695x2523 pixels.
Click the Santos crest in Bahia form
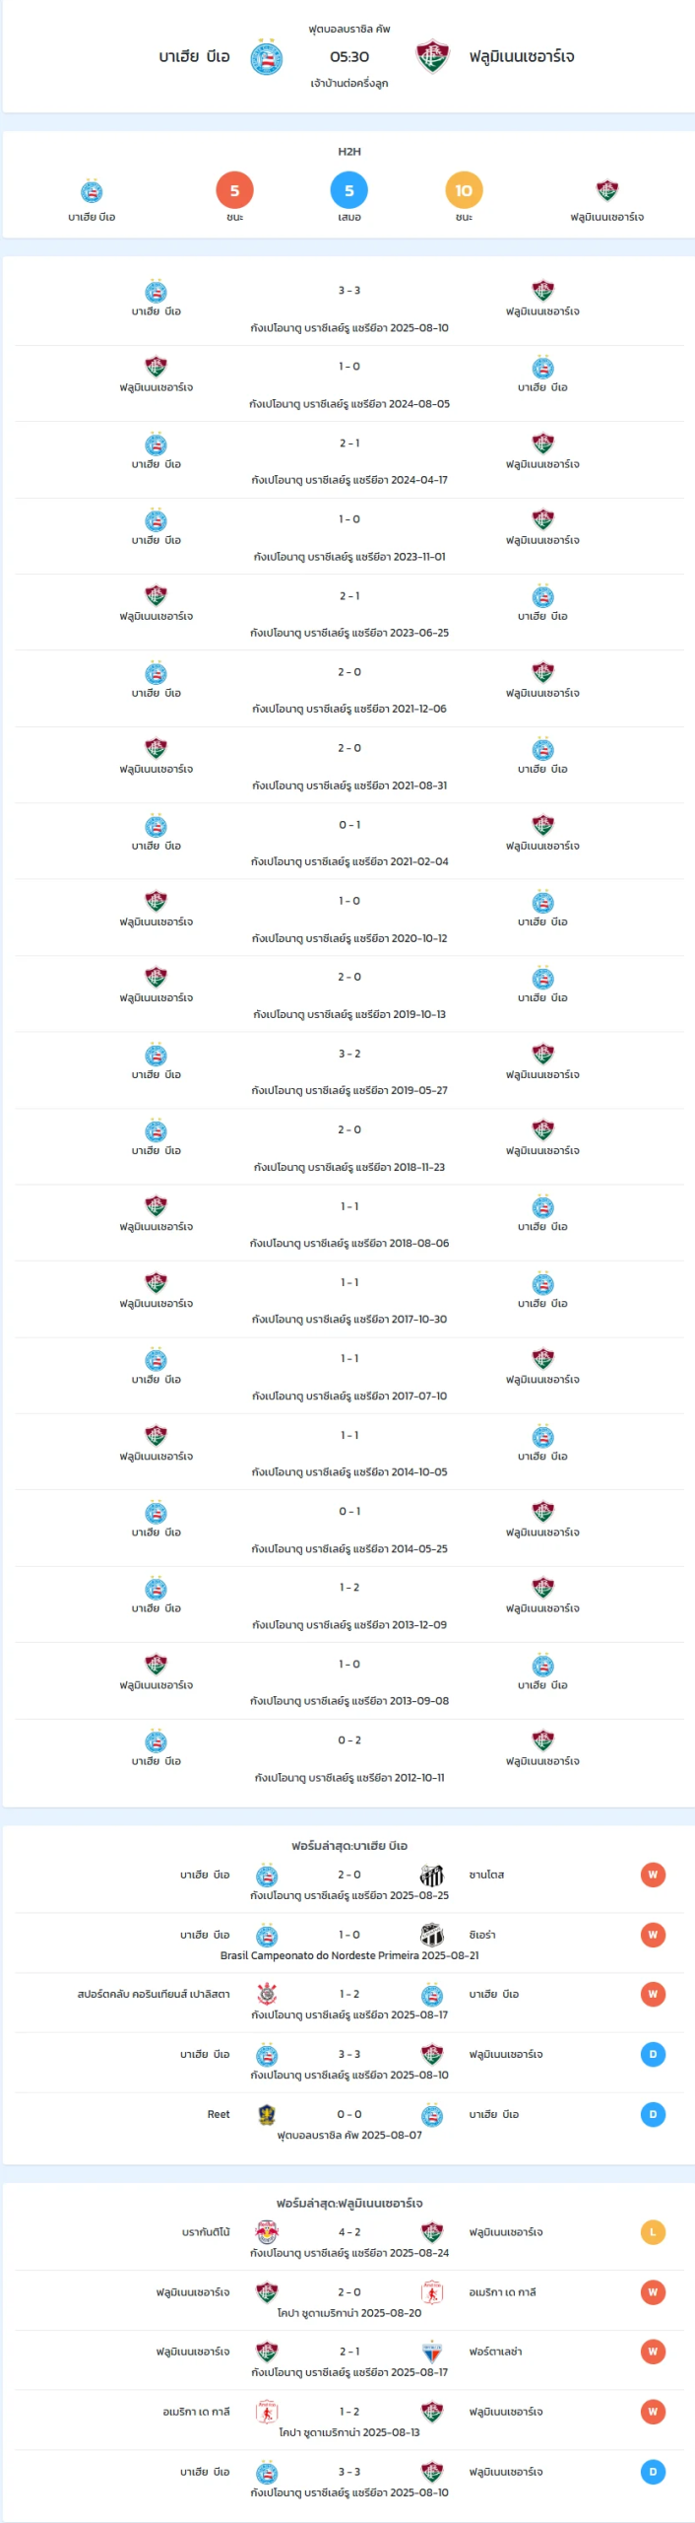tap(432, 1875)
